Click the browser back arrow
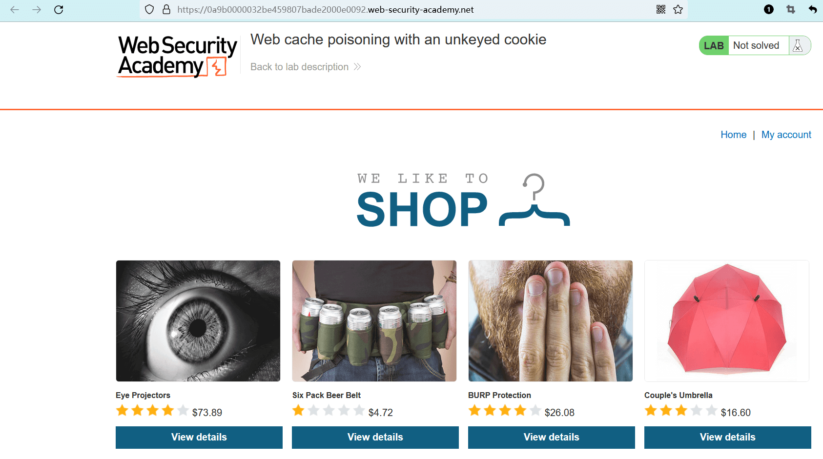The image size is (823, 459). click(15, 10)
